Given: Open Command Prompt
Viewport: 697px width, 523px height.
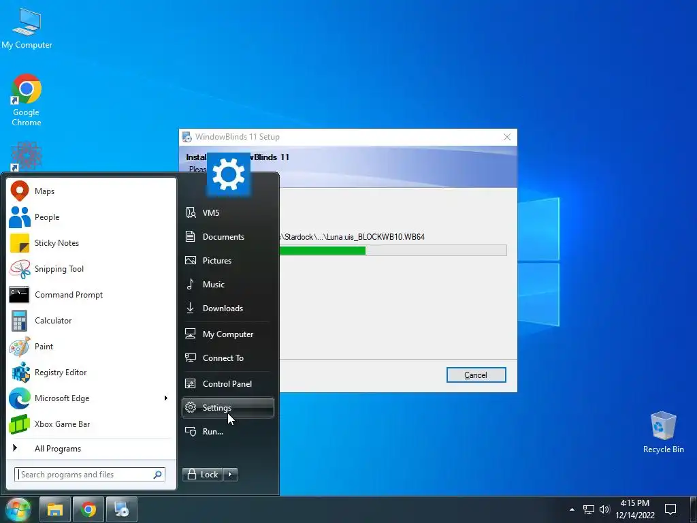Looking at the screenshot, I should 91,294.
